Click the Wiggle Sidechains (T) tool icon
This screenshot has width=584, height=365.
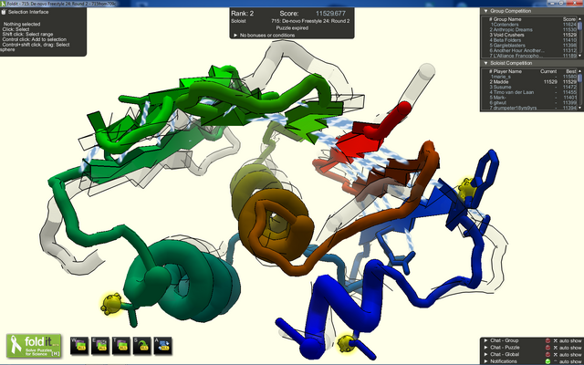(121, 346)
